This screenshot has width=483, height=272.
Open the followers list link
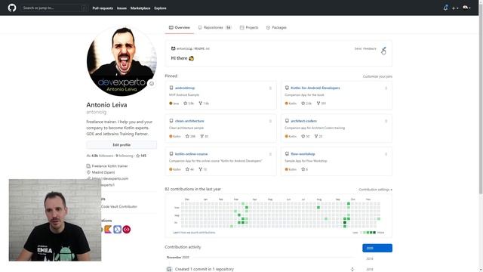[x=100, y=156]
